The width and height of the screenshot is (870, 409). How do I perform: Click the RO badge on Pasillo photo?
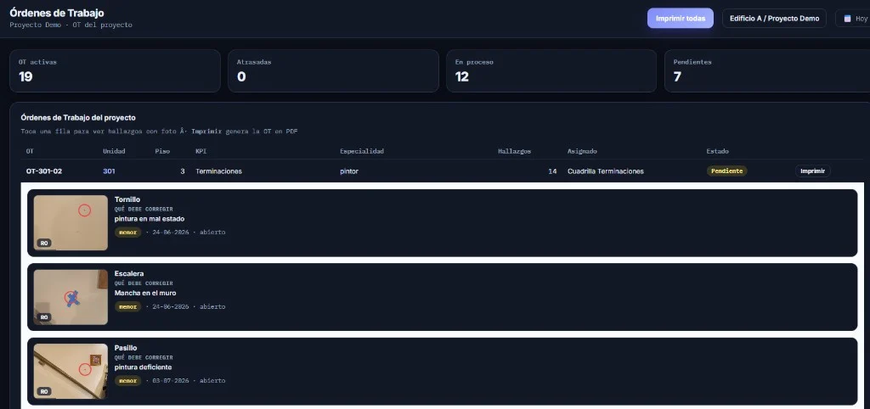(x=44, y=391)
